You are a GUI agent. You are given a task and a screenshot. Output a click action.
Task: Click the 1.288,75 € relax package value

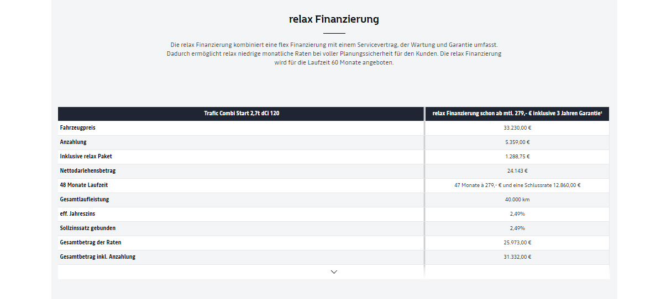point(517,157)
